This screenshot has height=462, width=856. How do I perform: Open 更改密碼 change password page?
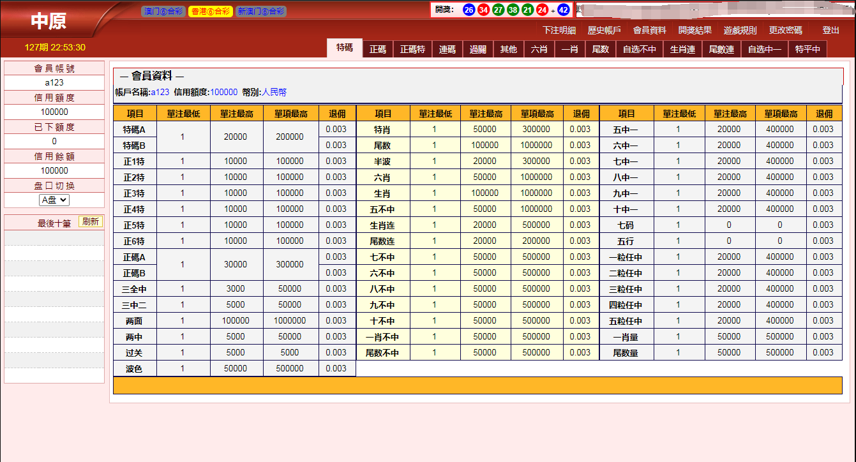pos(785,30)
